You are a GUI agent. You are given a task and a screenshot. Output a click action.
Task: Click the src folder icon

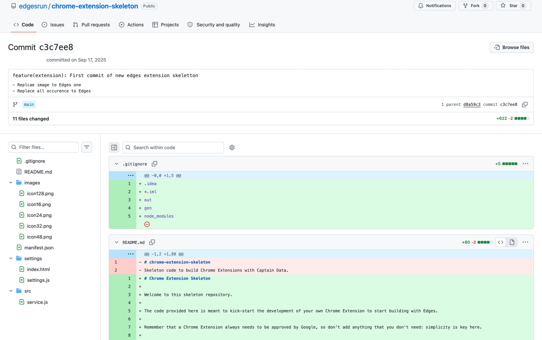(19, 291)
